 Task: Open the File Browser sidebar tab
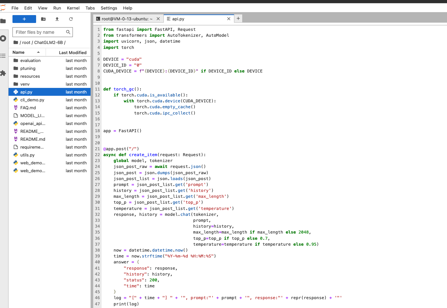pos(3,21)
